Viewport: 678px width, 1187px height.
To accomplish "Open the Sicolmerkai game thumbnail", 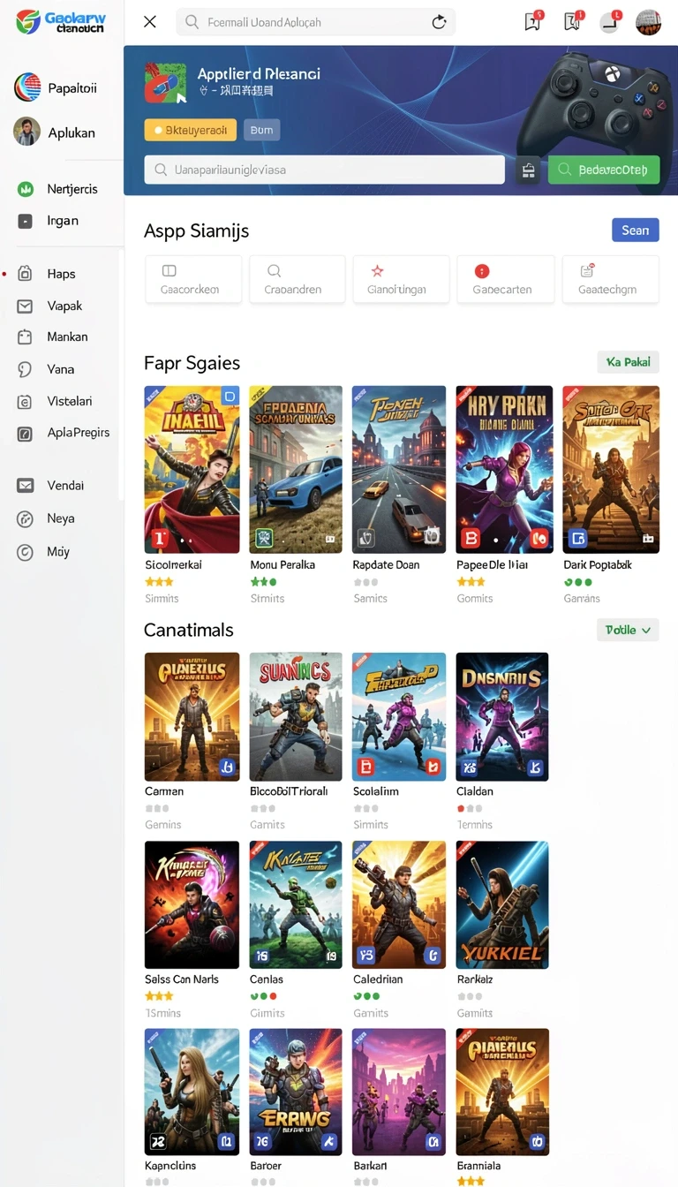I will pos(192,469).
